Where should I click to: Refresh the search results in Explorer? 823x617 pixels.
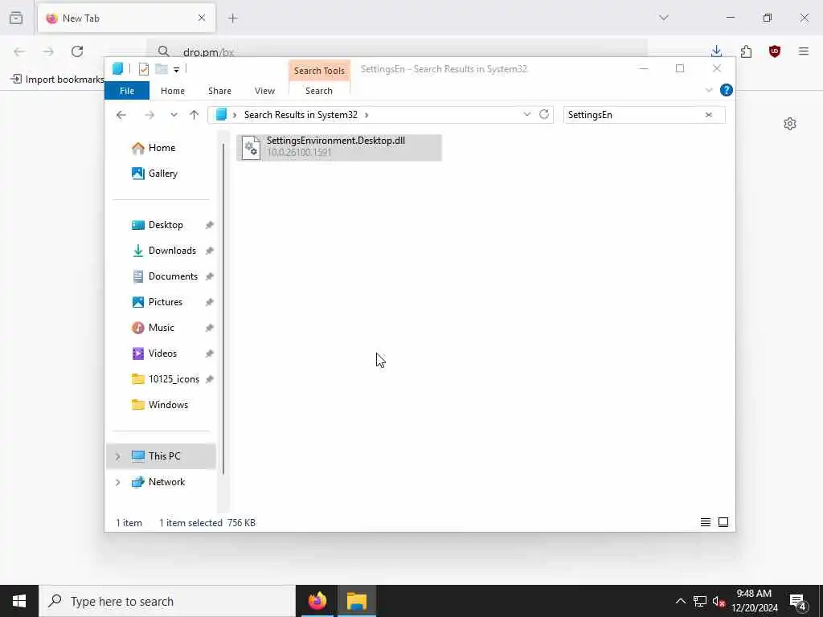click(x=544, y=114)
